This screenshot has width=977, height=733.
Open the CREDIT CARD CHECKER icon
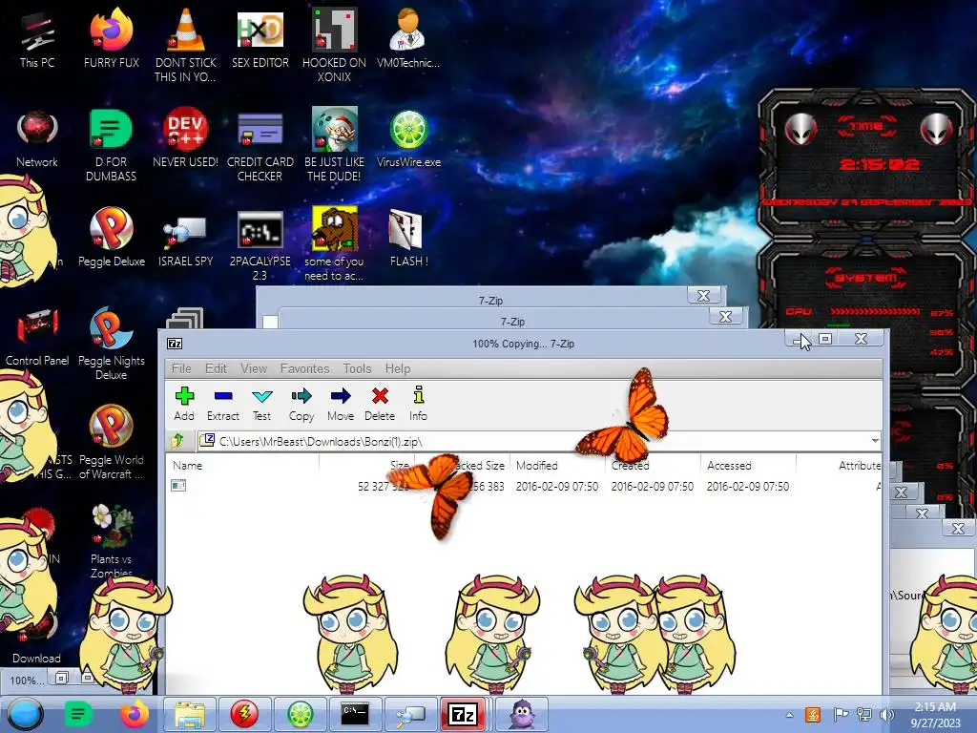point(260,145)
